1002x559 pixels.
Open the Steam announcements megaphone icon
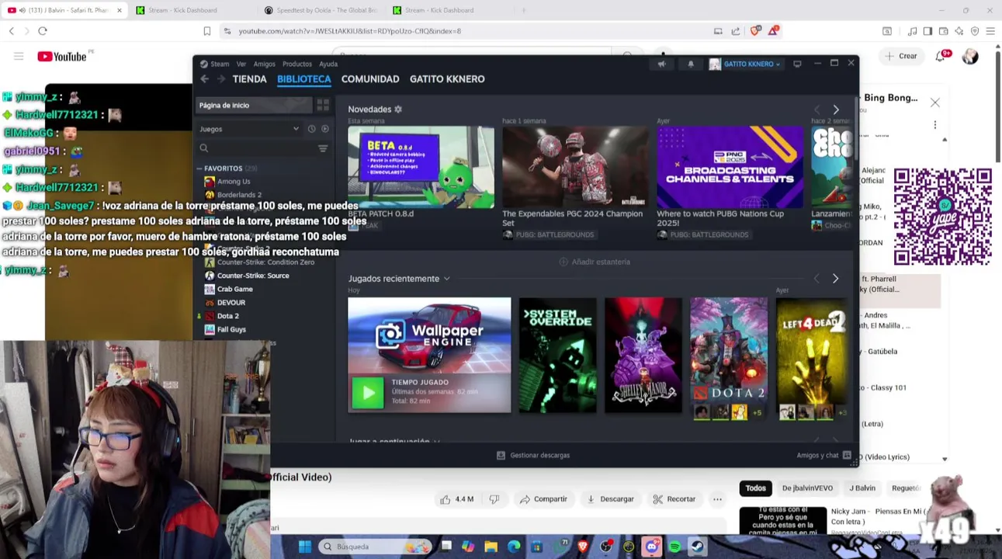coord(661,64)
